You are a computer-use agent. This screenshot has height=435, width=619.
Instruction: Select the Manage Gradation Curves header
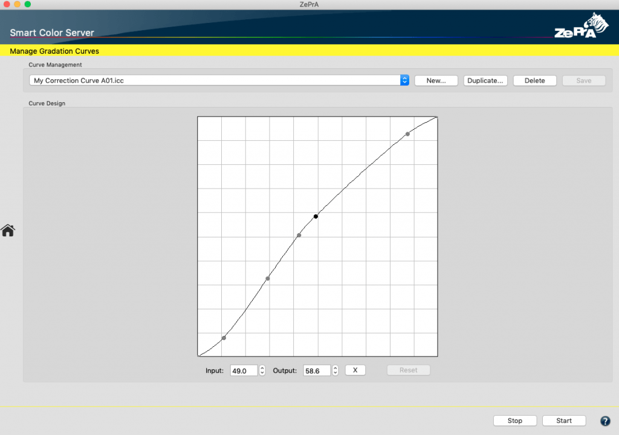click(54, 51)
